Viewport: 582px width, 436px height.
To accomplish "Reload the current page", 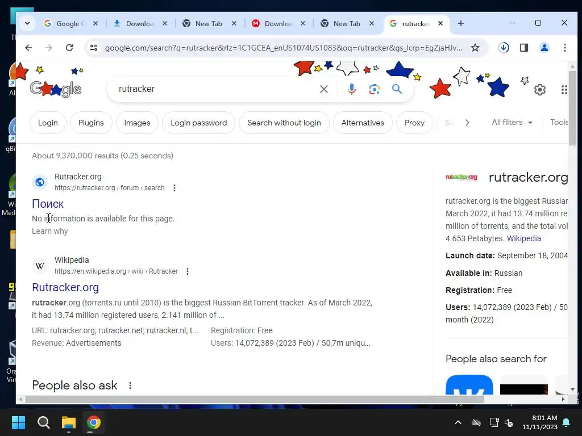I will click(x=69, y=48).
